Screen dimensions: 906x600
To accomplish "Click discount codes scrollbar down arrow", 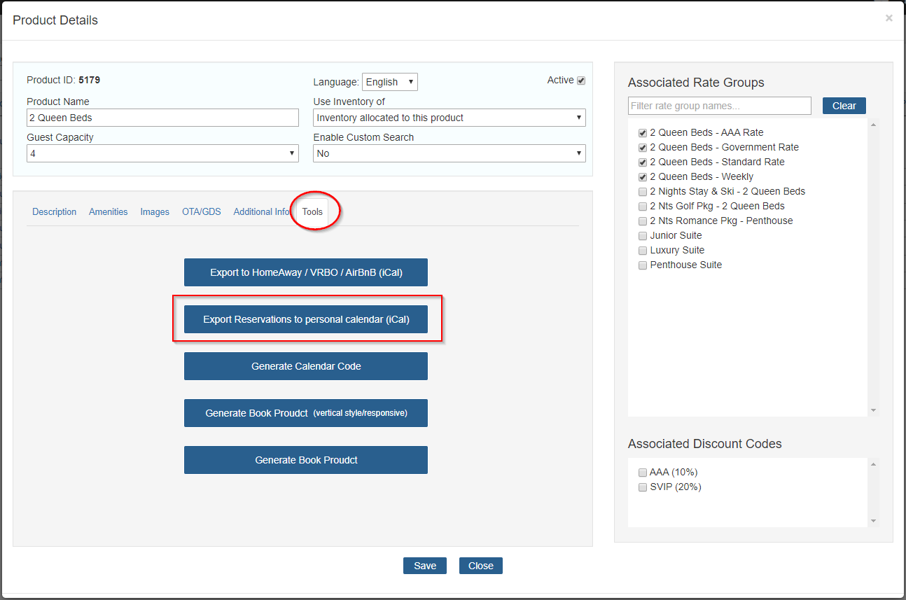I will 873,521.
